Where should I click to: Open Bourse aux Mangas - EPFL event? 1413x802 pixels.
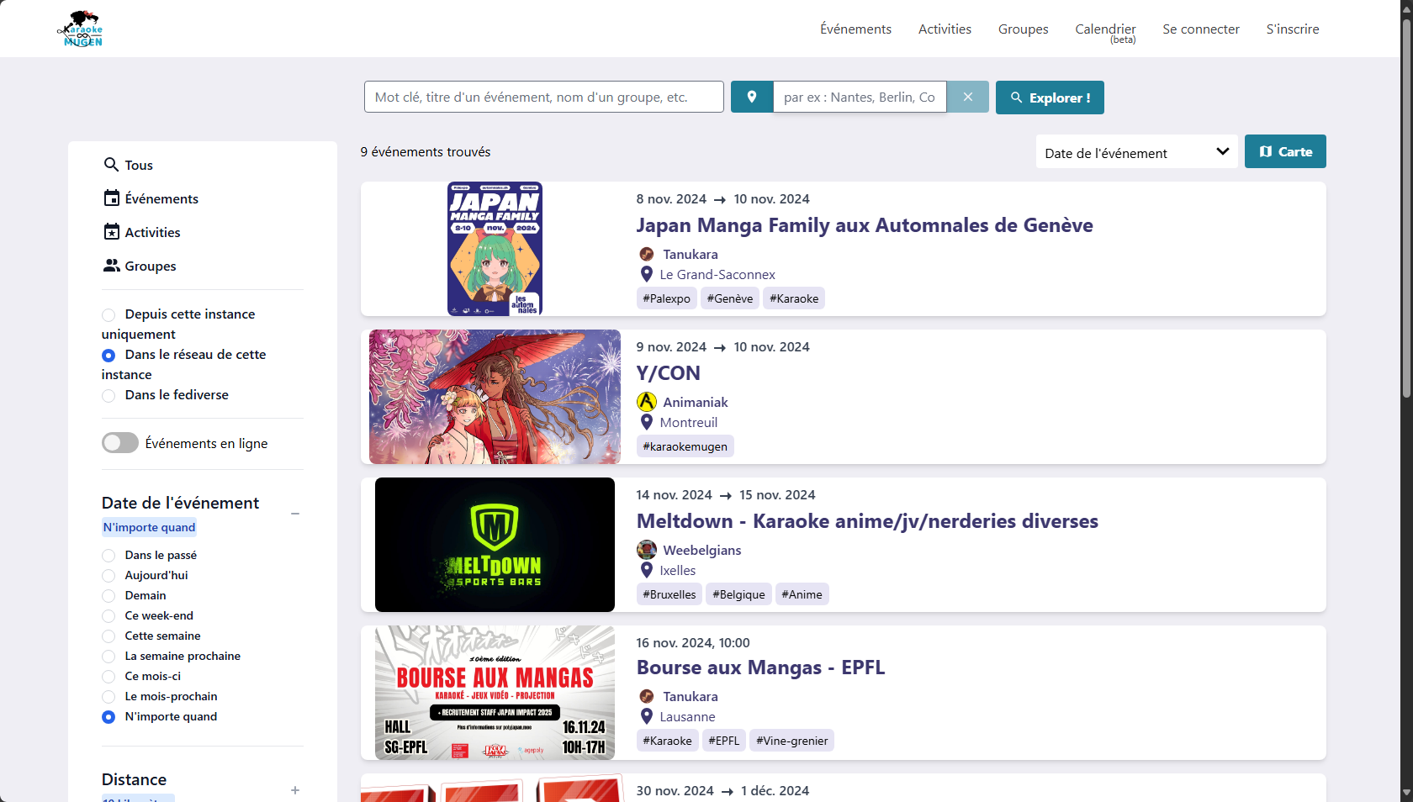point(760,667)
